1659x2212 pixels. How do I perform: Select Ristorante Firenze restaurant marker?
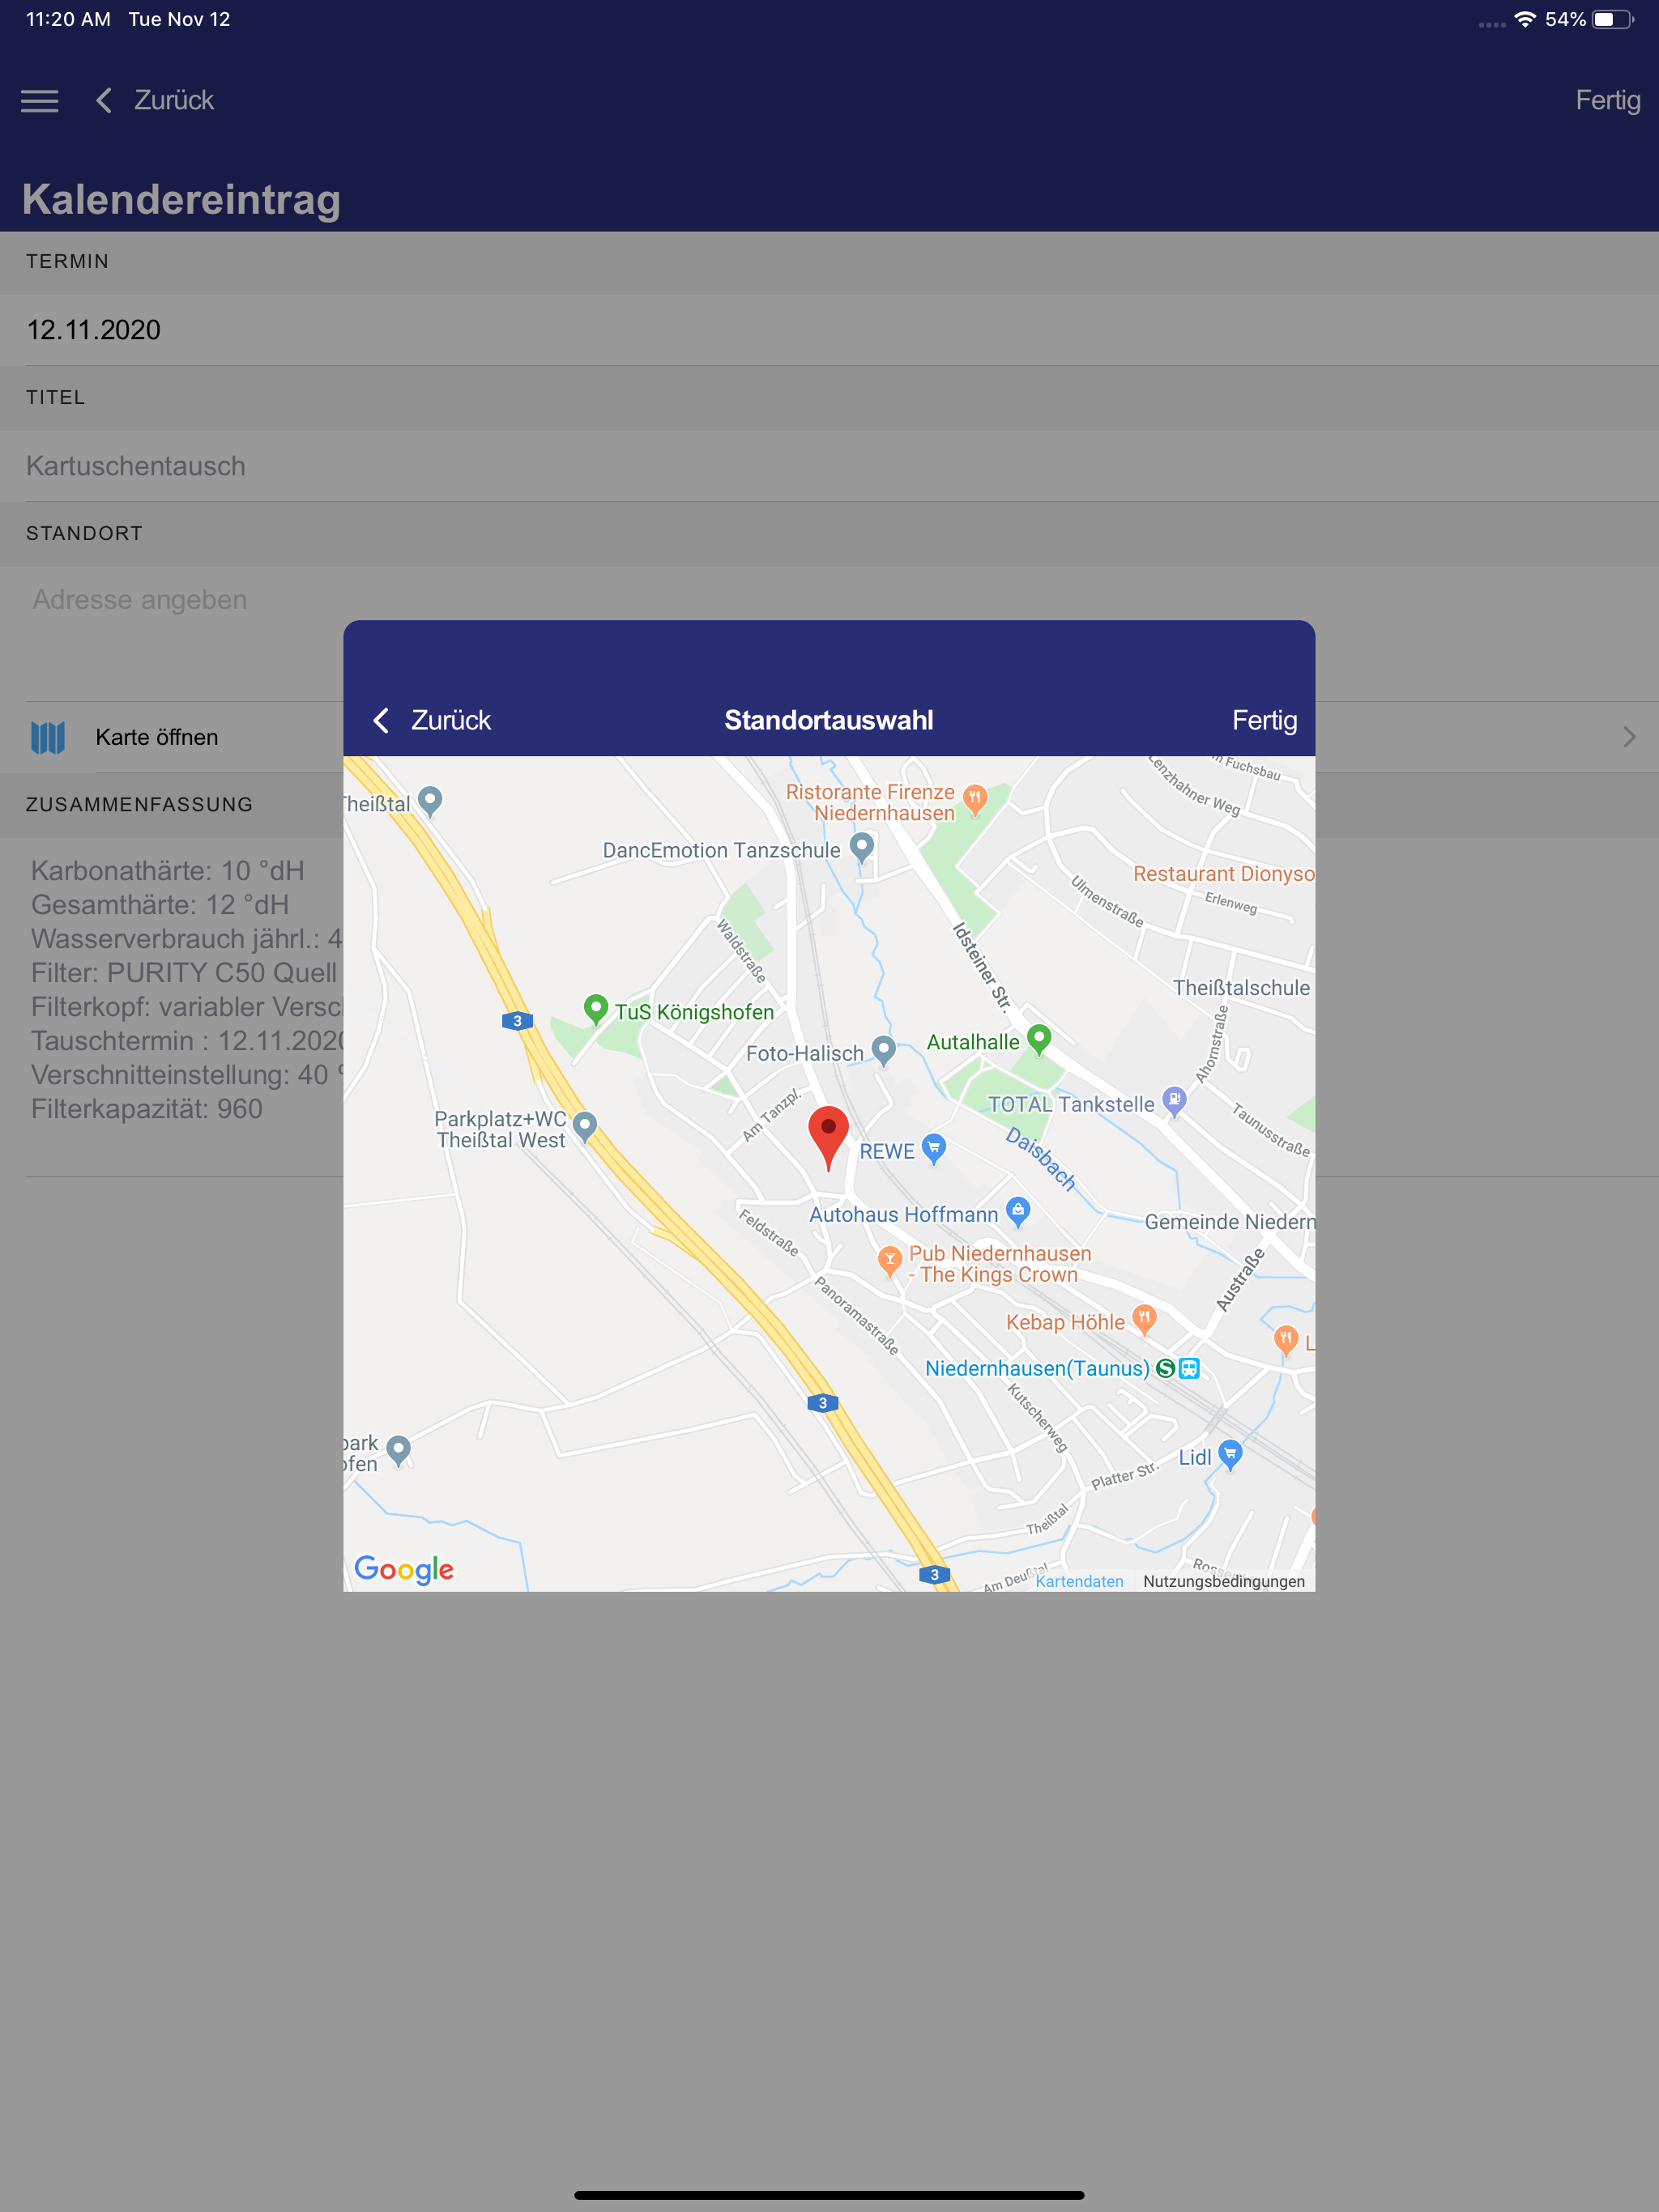coord(975,798)
